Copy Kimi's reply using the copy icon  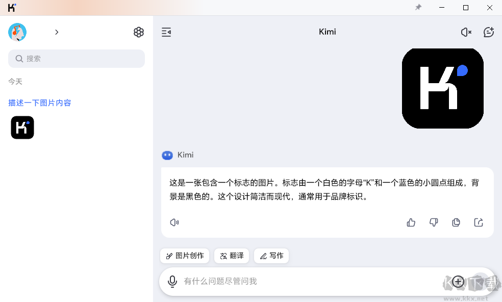point(456,222)
